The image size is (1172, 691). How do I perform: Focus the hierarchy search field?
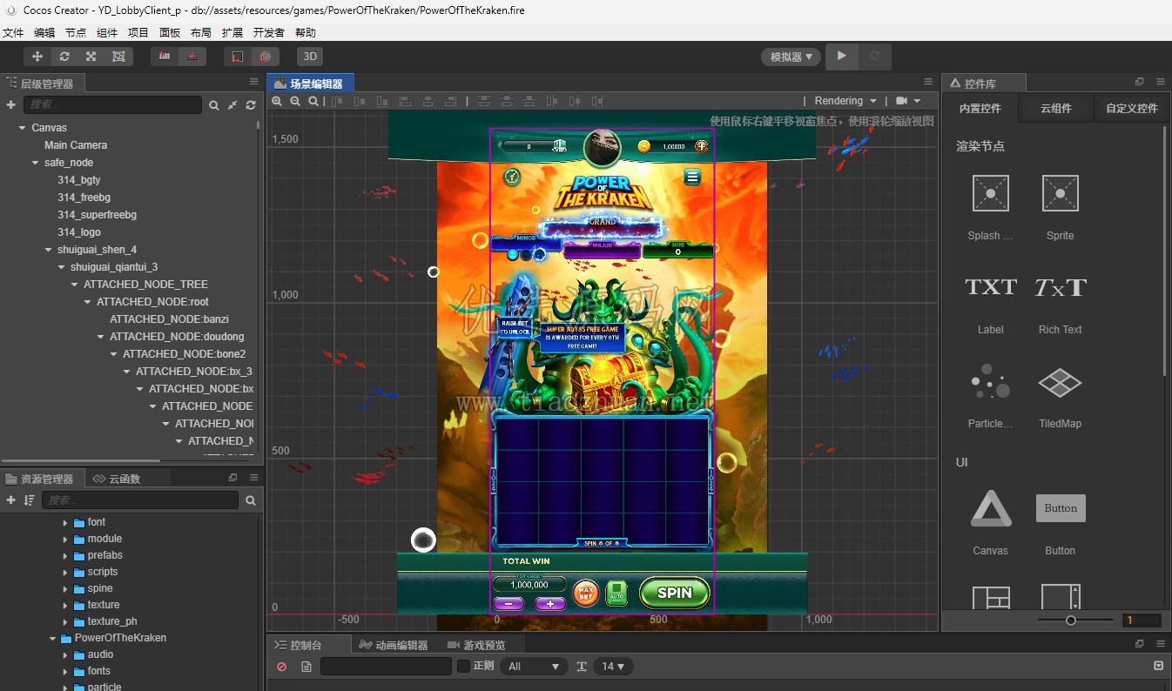(112, 104)
